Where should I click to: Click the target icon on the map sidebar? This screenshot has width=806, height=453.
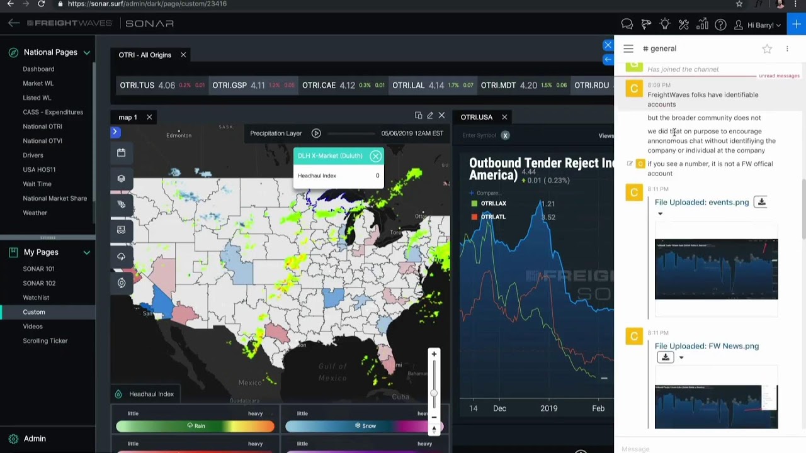point(122,282)
